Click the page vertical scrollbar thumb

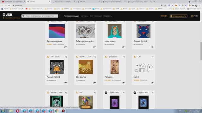coord(201,51)
